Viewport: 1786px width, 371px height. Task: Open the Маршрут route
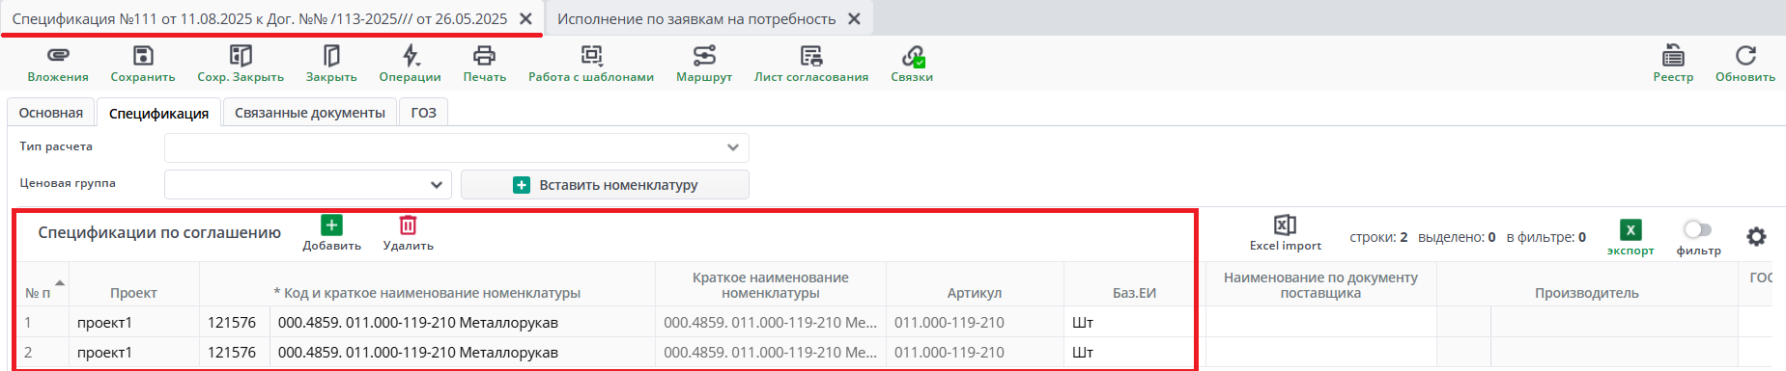(x=704, y=64)
